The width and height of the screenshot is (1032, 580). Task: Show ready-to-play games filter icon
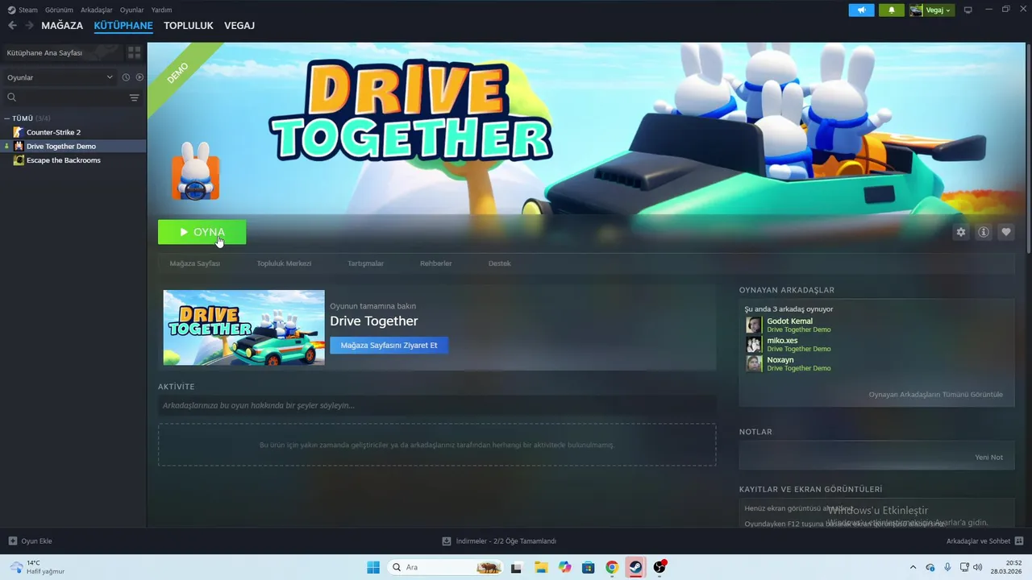139,77
